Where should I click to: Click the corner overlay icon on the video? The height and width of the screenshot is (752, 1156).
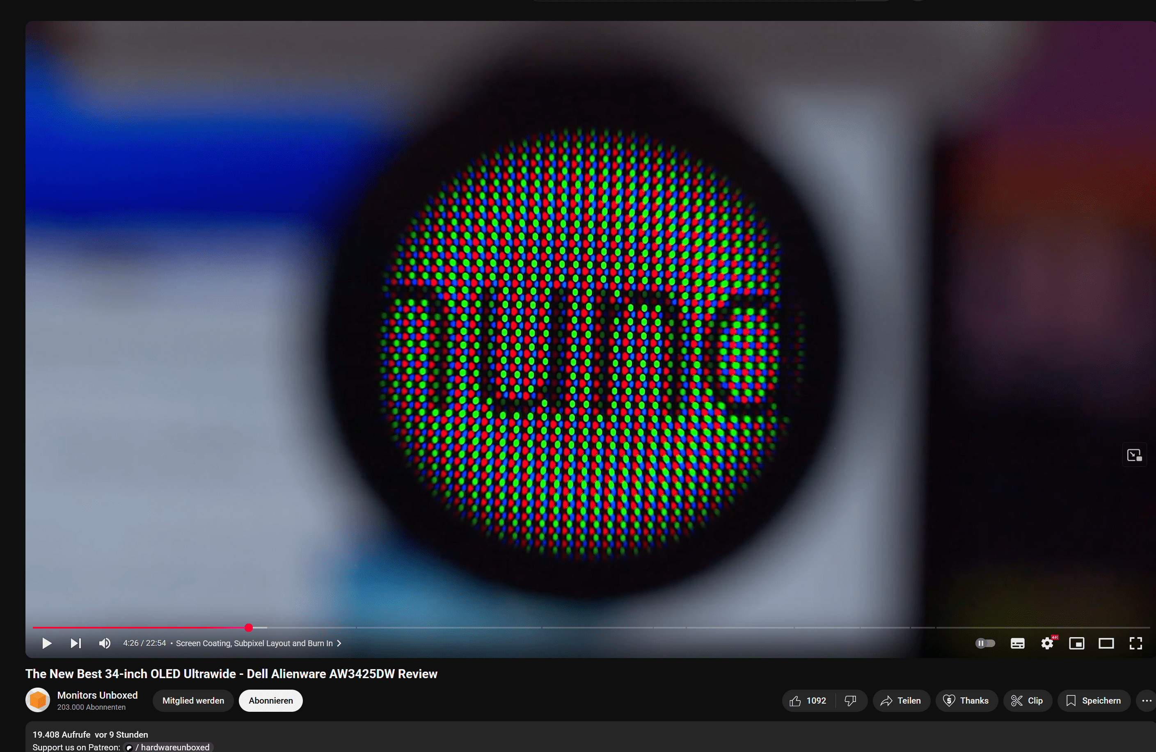pos(1134,455)
